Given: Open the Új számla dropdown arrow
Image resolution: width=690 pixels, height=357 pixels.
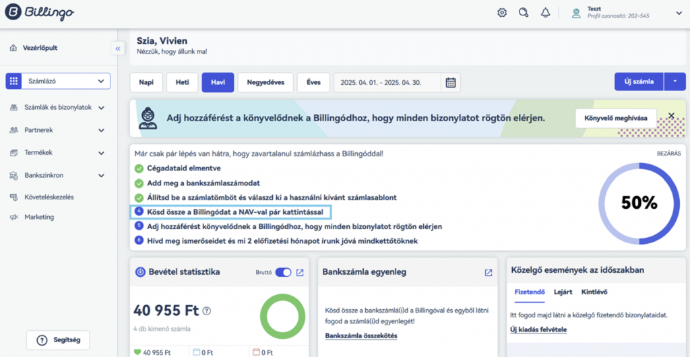Looking at the screenshot, I should point(675,82).
